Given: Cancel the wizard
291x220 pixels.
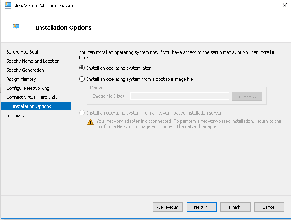Looking at the screenshot, I should [x=269, y=207].
